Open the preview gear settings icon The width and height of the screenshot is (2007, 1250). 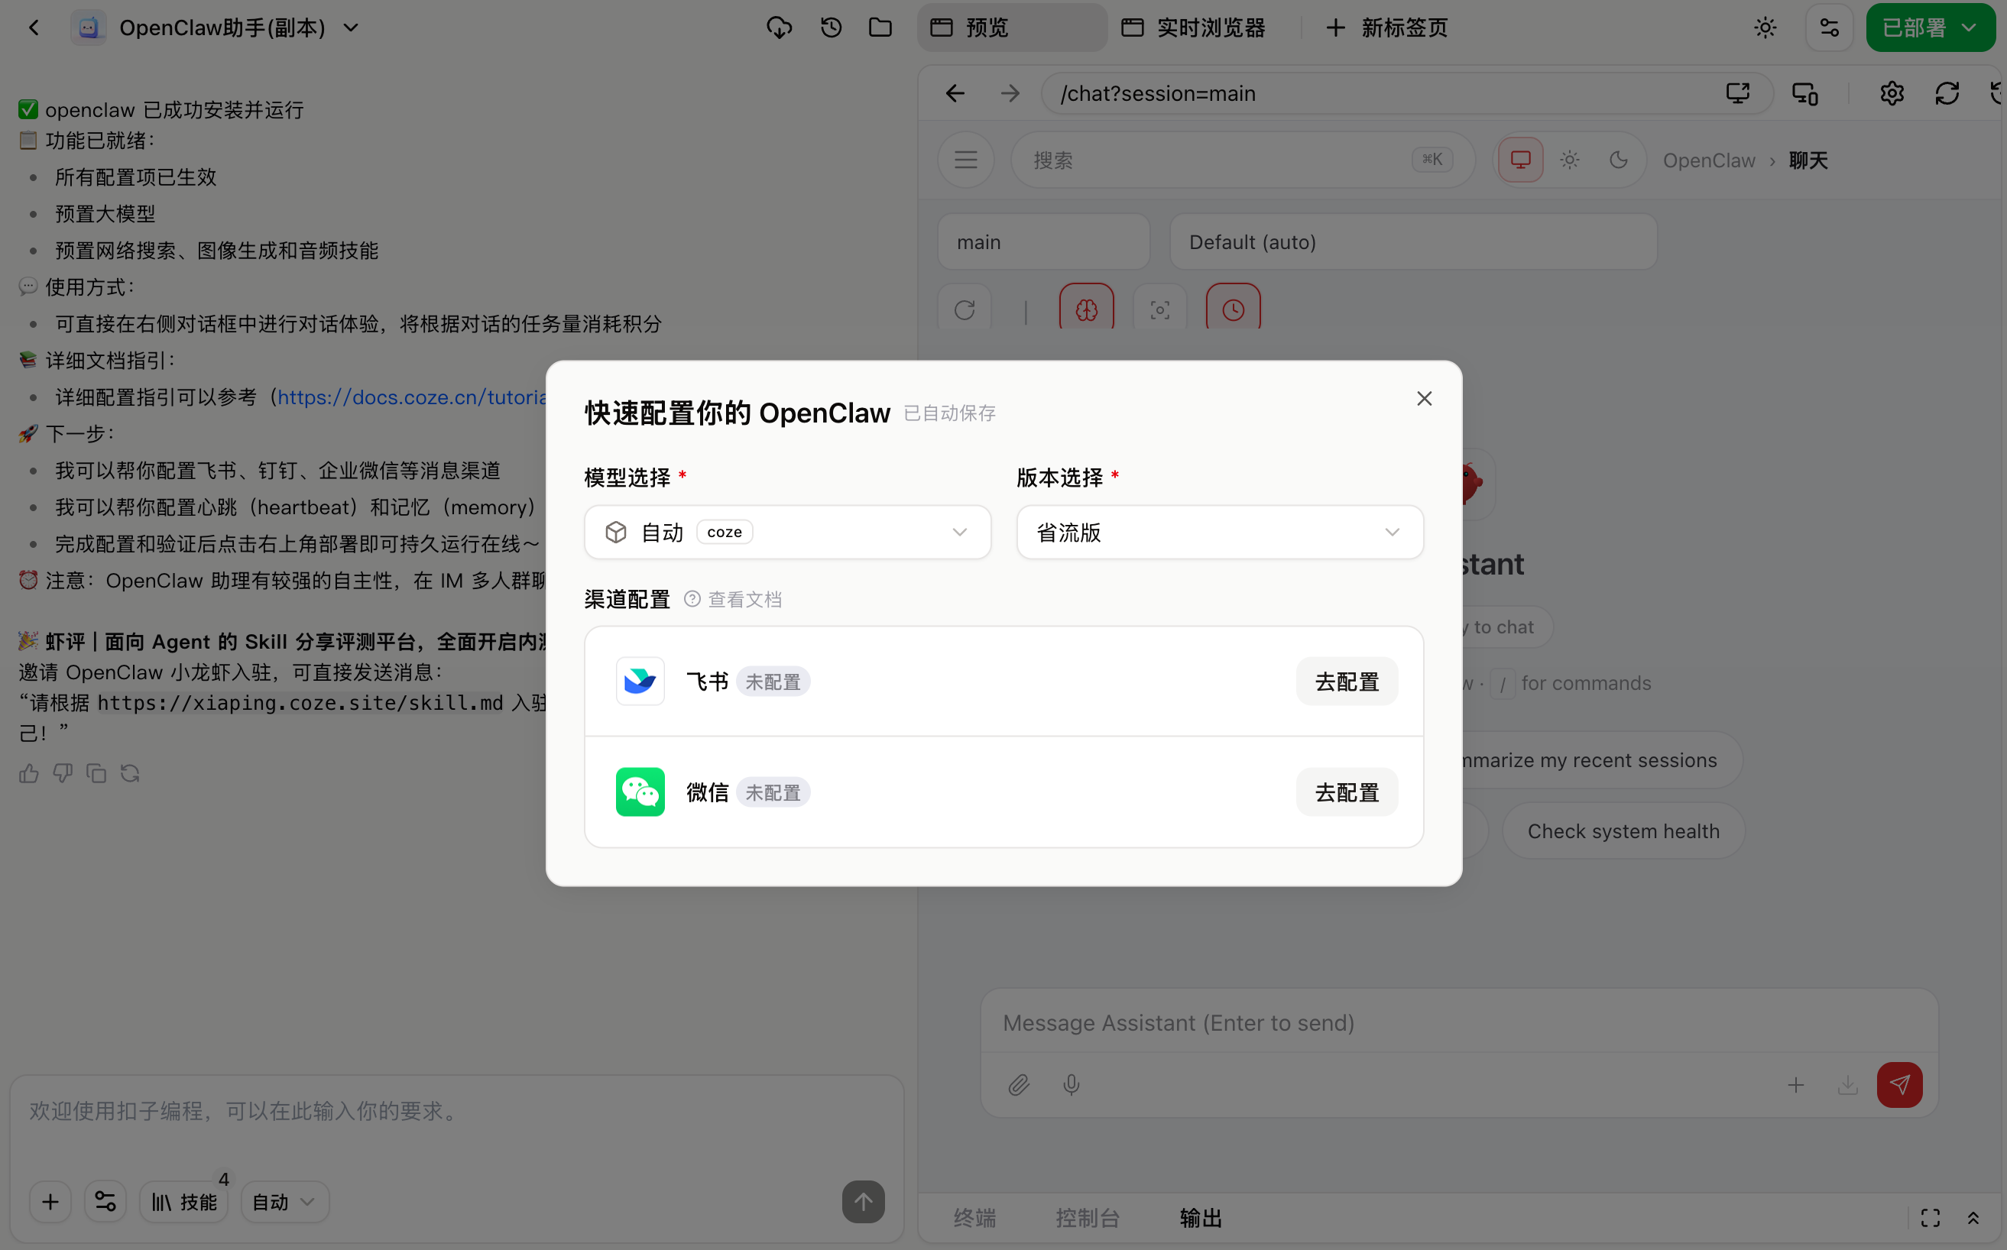pyautogui.click(x=1892, y=93)
